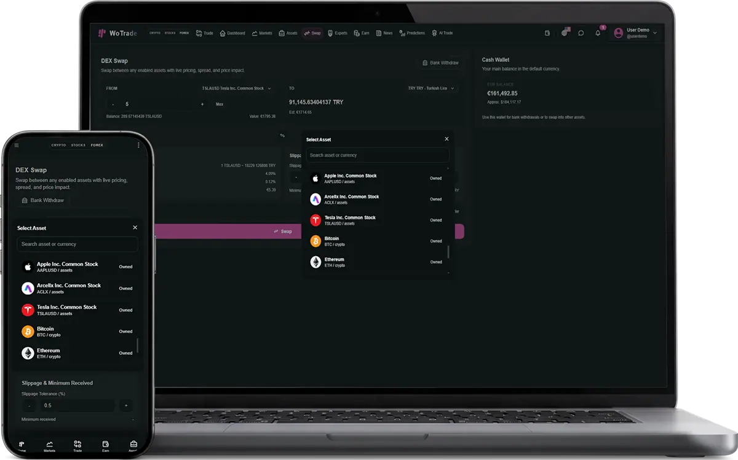This screenshot has width=738, height=460.
Task: Open the notifications bell on the laptop
Action: point(598,33)
